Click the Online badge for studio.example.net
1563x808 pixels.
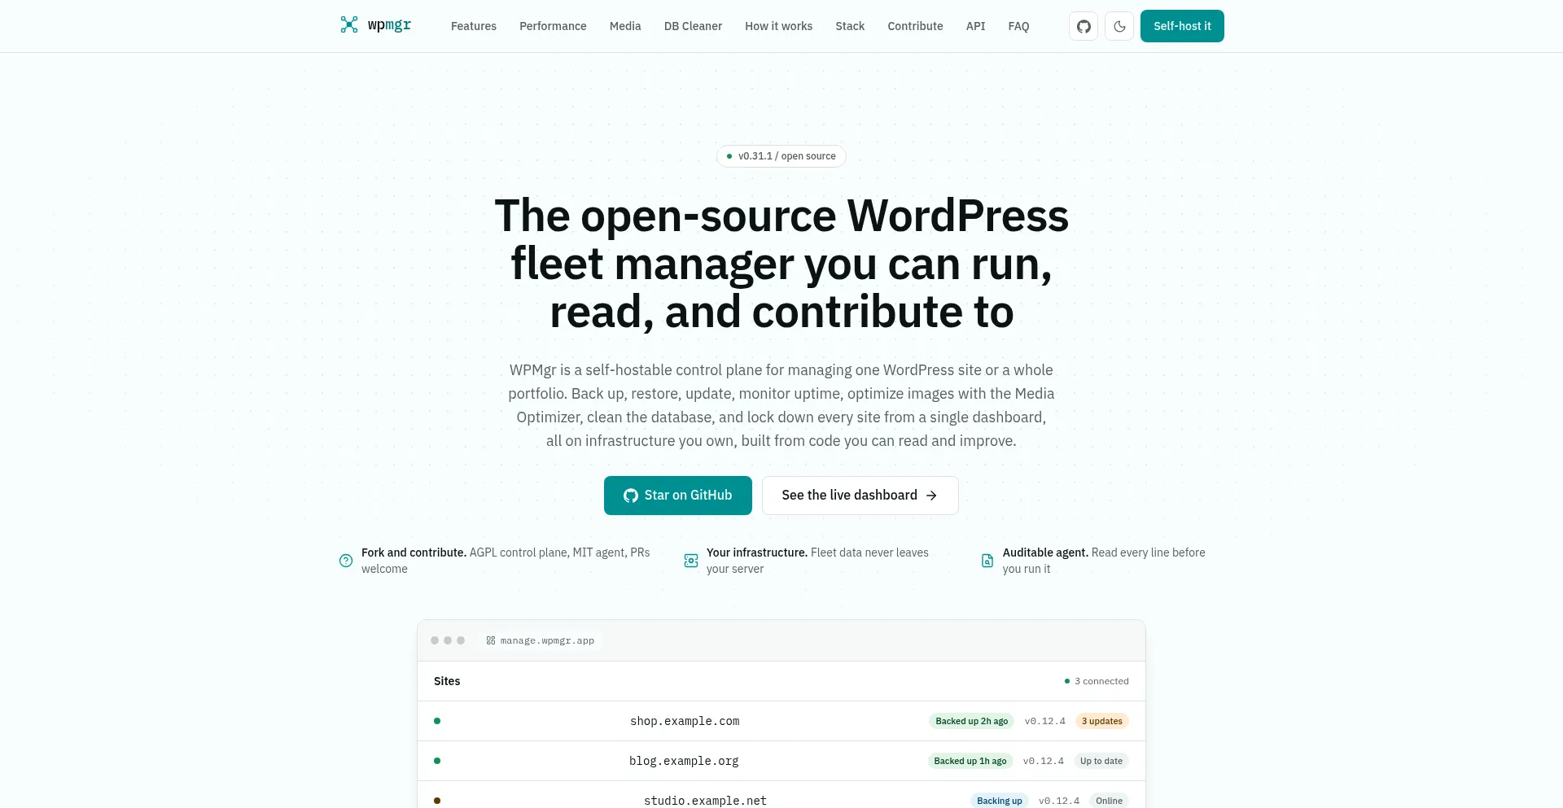pyautogui.click(x=1109, y=801)
